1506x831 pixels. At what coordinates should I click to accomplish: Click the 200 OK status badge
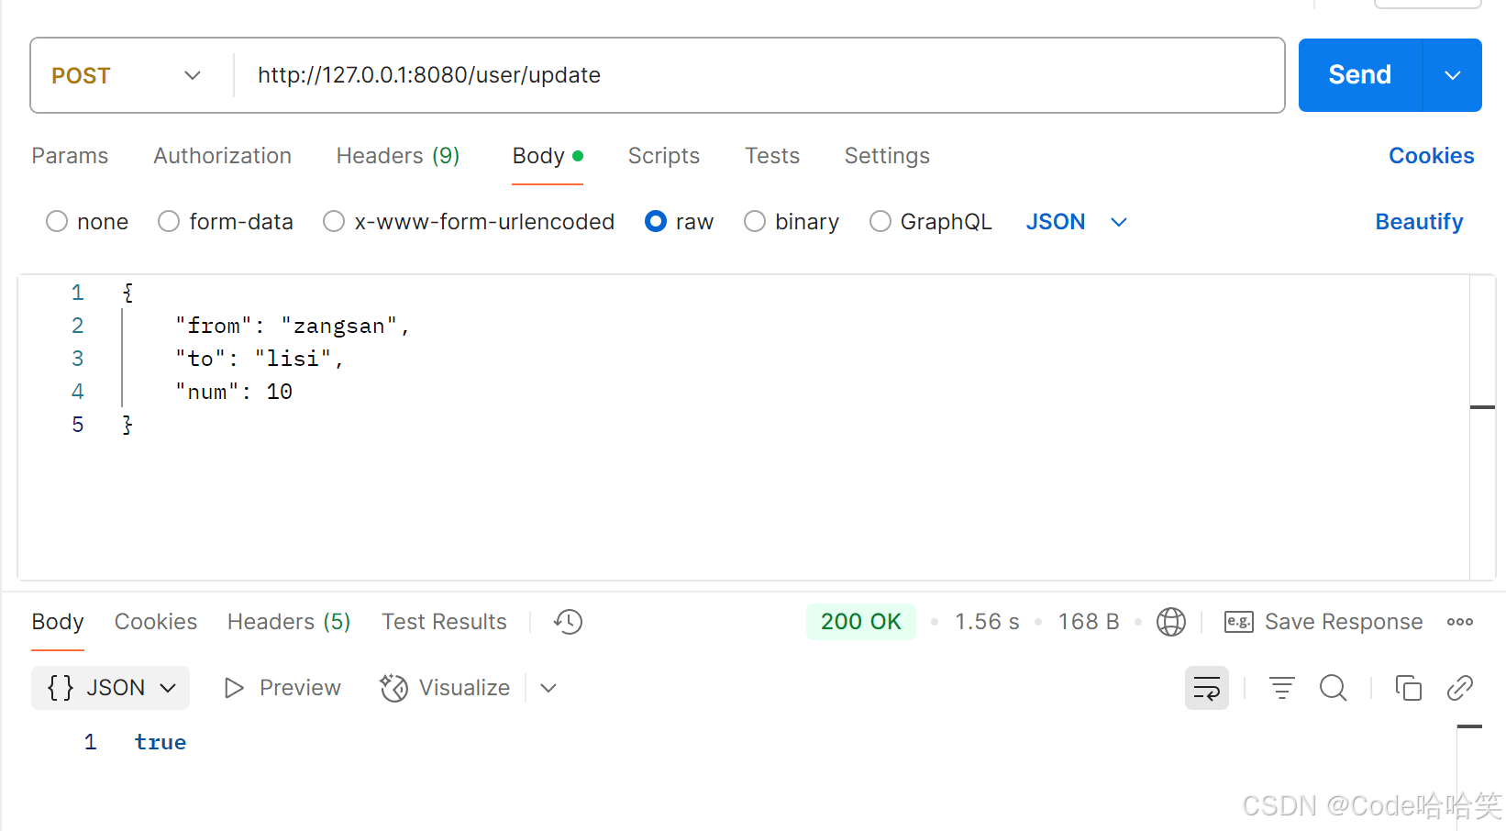point(861,622)
